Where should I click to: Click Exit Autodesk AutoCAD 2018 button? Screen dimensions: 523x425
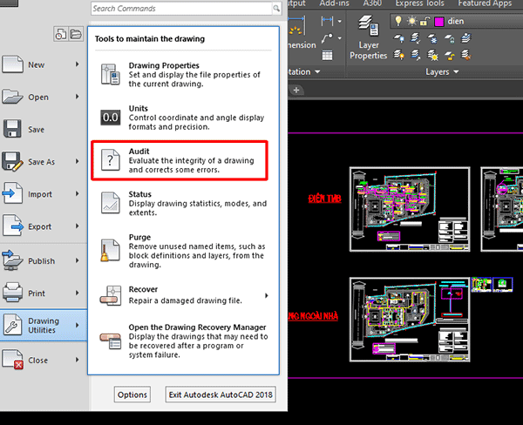coord(221,395)
